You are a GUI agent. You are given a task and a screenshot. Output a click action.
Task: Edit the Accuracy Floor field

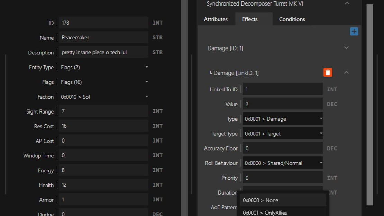(282, 148)
